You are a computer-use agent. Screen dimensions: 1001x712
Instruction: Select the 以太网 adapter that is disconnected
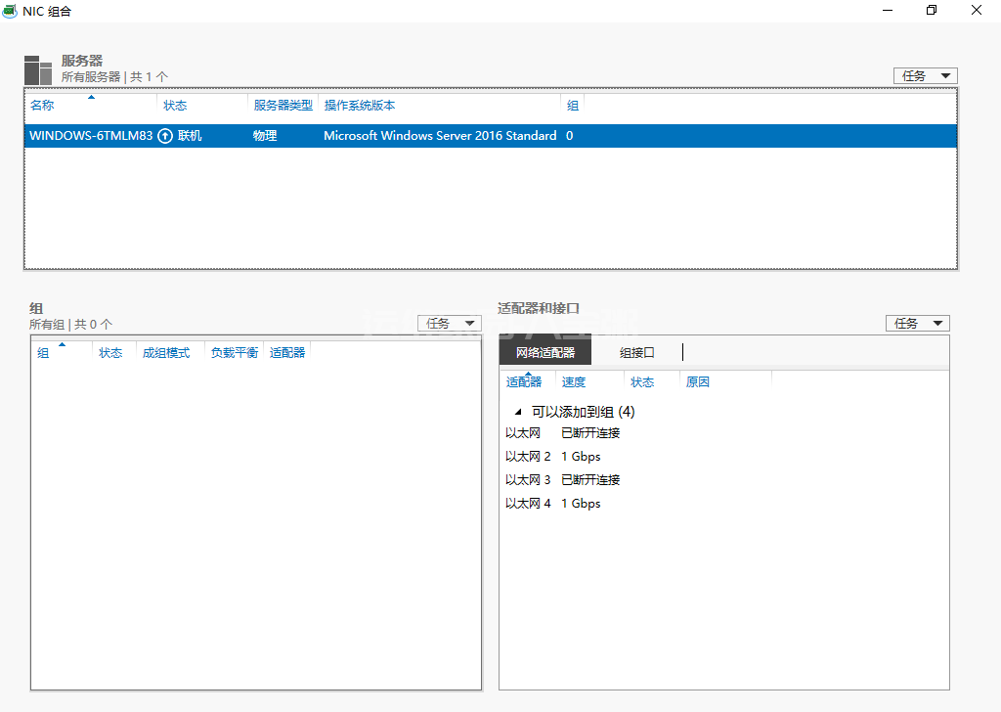pos(523,432)
